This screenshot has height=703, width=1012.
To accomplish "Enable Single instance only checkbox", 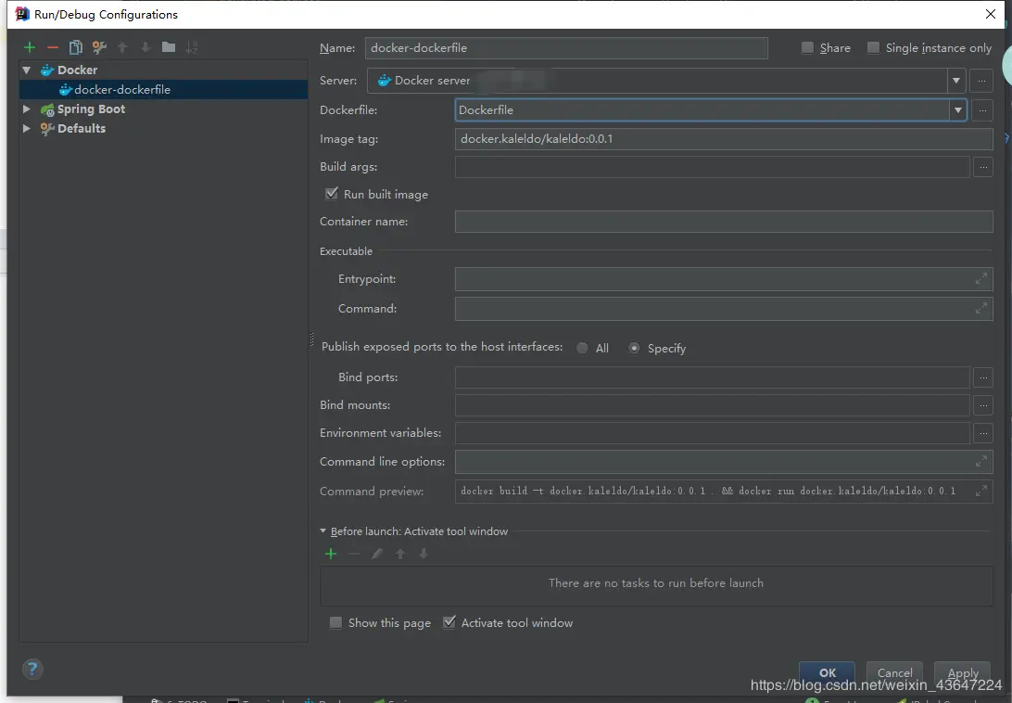I will tap(873, 48).
